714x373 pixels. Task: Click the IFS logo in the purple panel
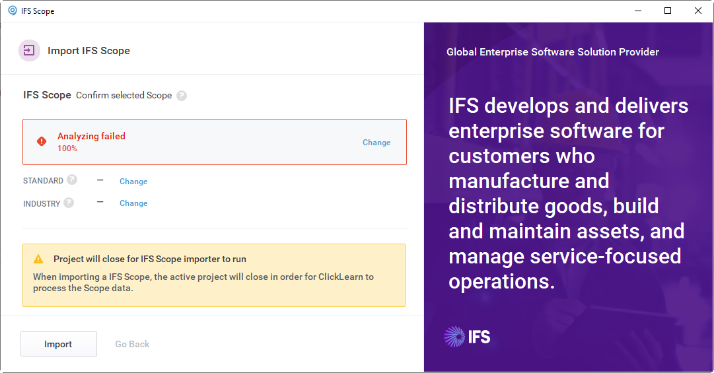467,337
